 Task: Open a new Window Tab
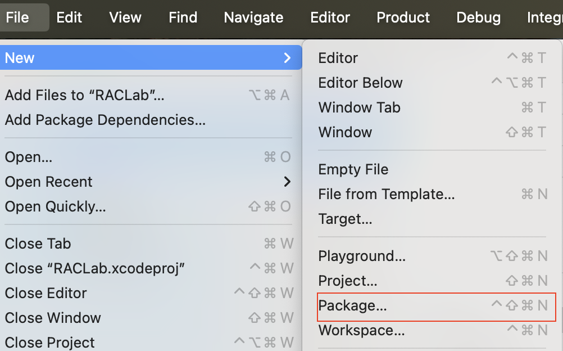coord(360,107)
